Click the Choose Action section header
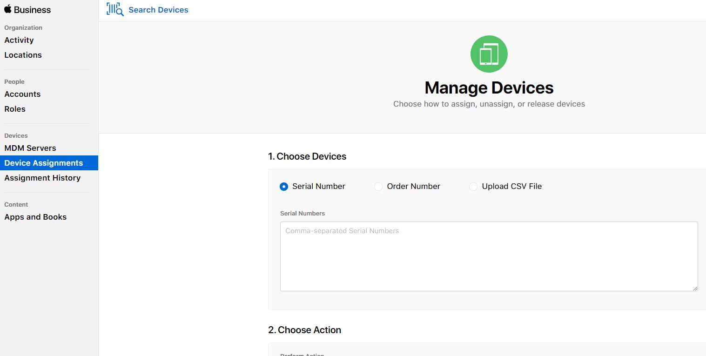 click(x=304, y=330)
